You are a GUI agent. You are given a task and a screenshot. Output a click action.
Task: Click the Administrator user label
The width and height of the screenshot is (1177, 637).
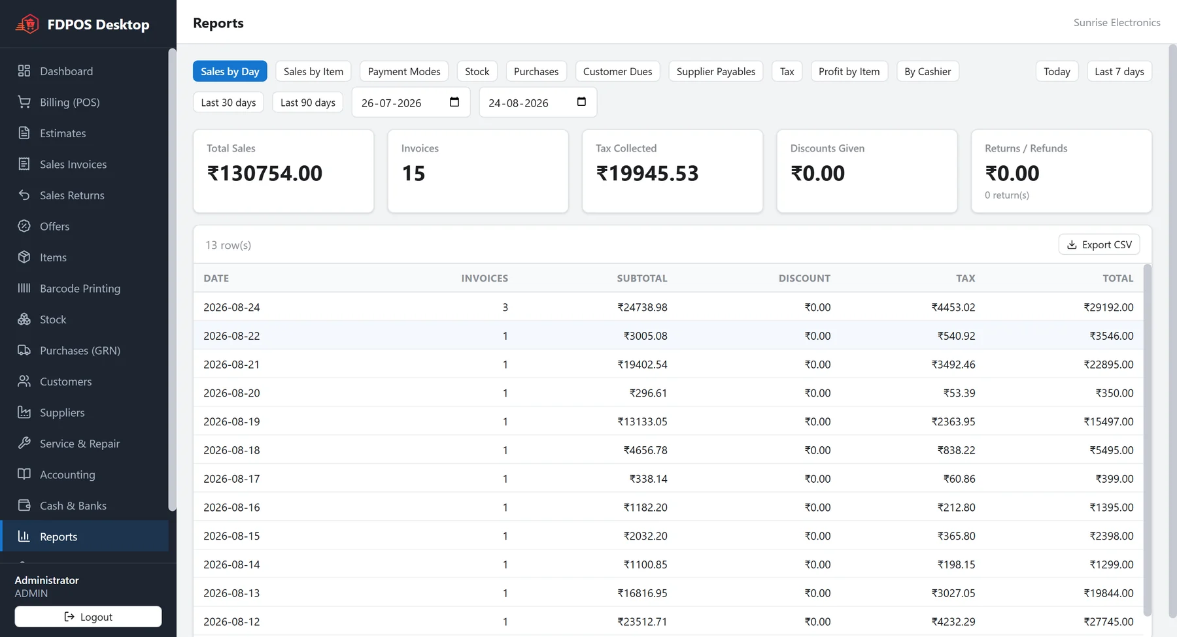click(46, 580)
